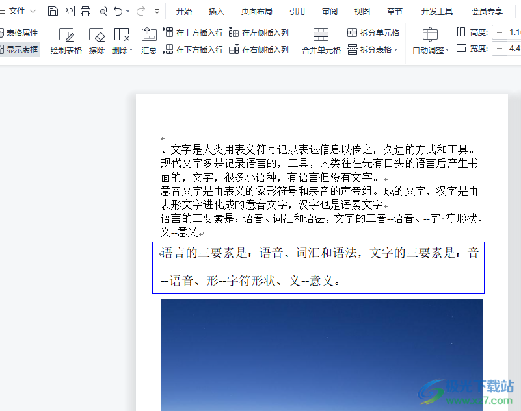The height and width of the screenshot is (411, 521).
Task: Click 在上方插入行
Action: click(193, 32)
